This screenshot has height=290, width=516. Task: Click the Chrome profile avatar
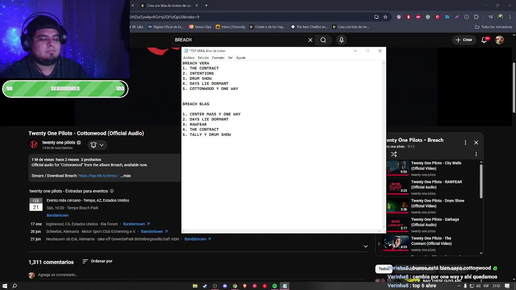[500, 17]
